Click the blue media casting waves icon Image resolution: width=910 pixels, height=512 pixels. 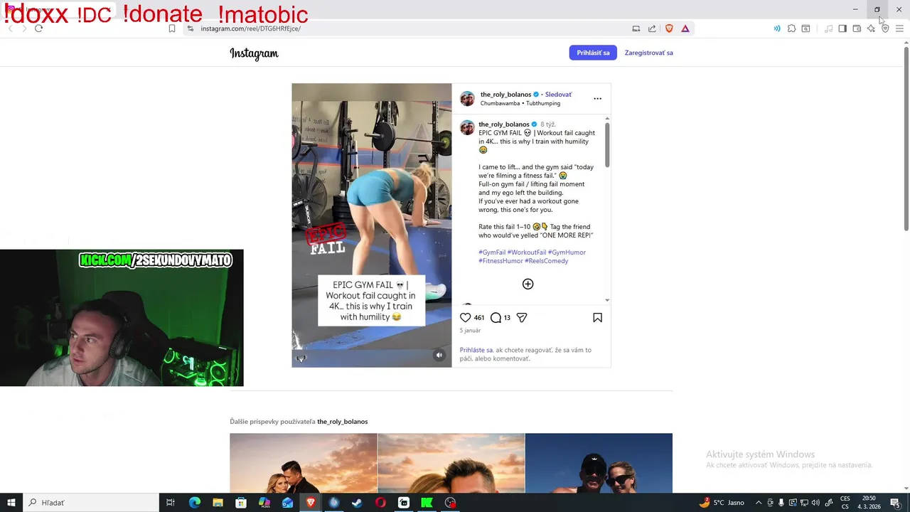click(776, 28)
